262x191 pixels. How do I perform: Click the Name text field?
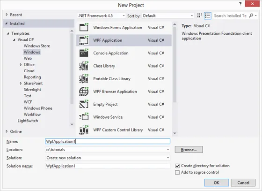[x=108, y=141]
